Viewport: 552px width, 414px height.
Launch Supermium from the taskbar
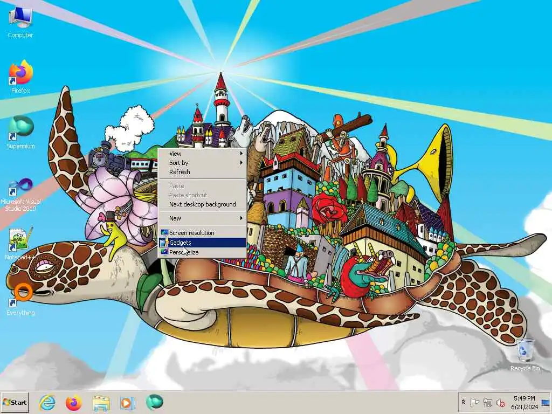coord(154,402)
